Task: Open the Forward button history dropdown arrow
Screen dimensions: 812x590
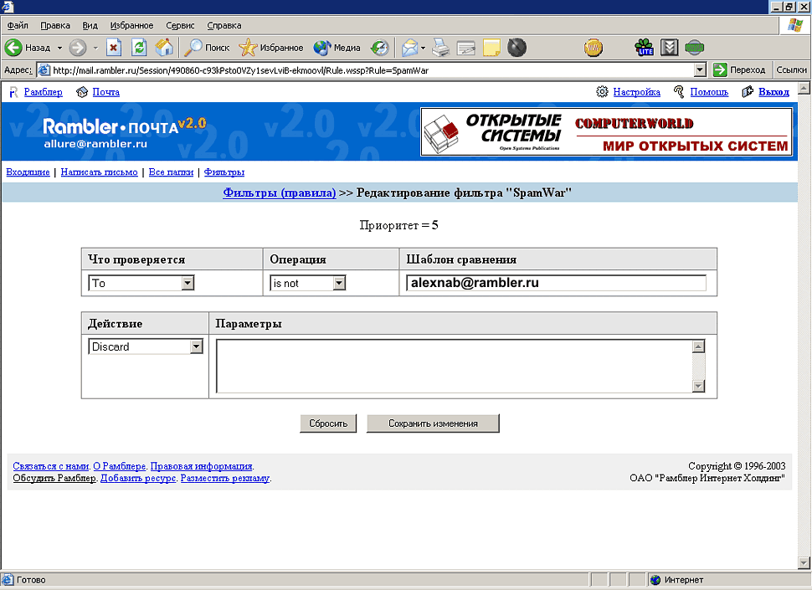Action: [x=95, y=48]
